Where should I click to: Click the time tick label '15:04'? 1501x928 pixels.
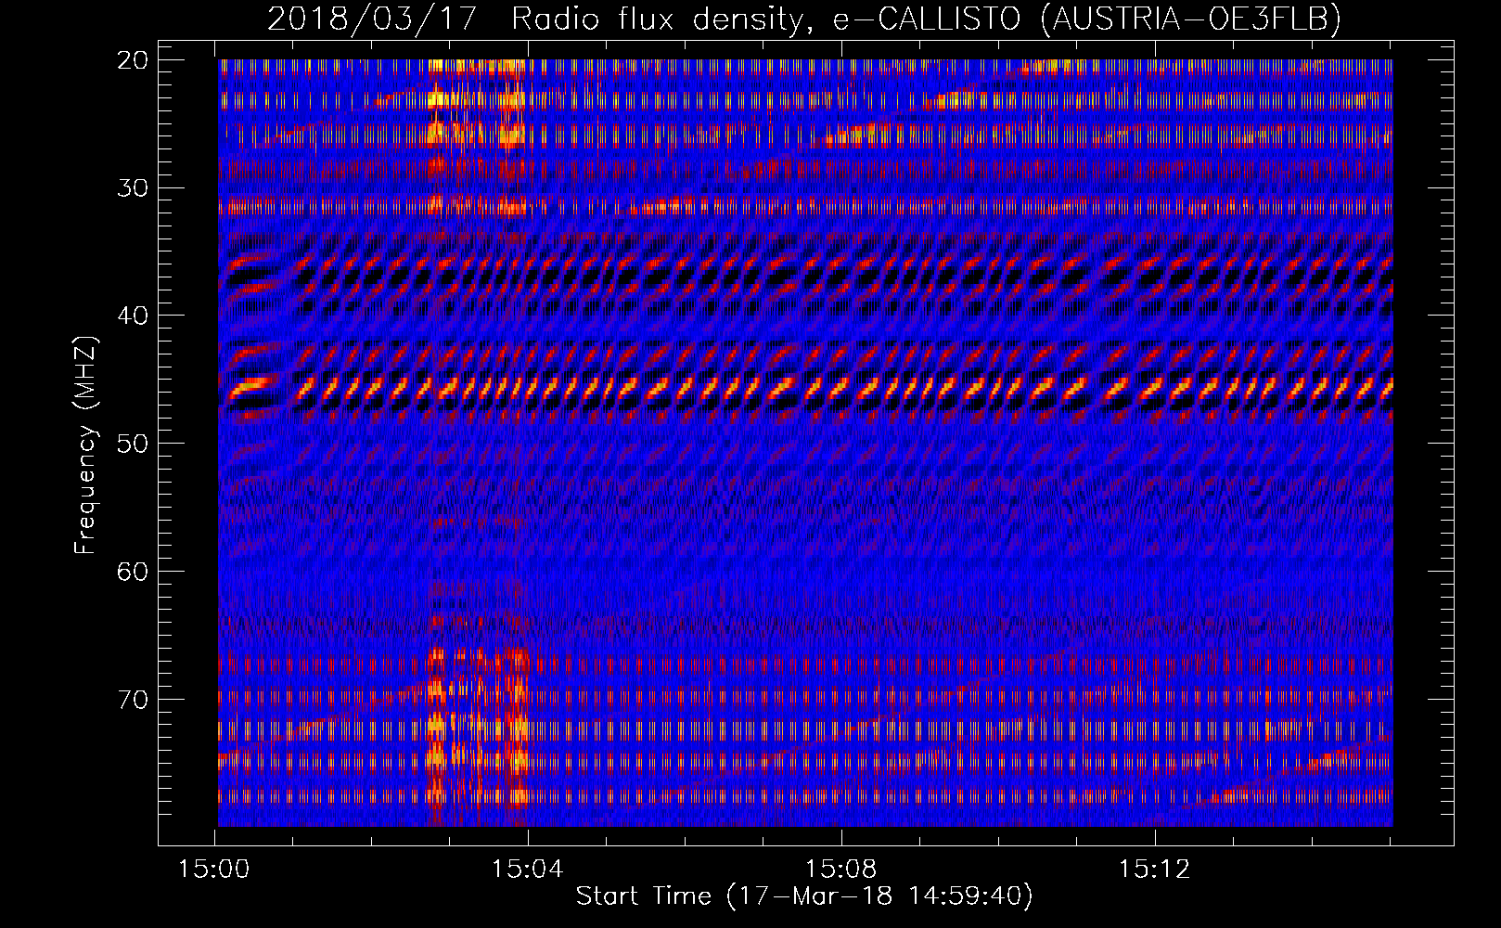pos(528,870)
